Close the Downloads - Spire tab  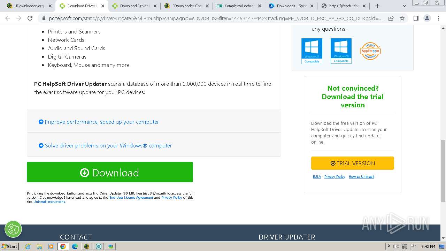pos(312,6)
